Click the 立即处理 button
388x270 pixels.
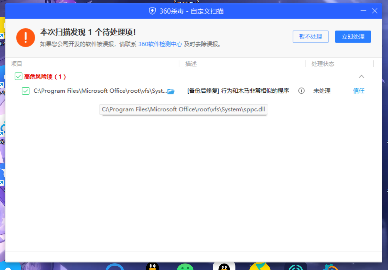tap(353, 37)
